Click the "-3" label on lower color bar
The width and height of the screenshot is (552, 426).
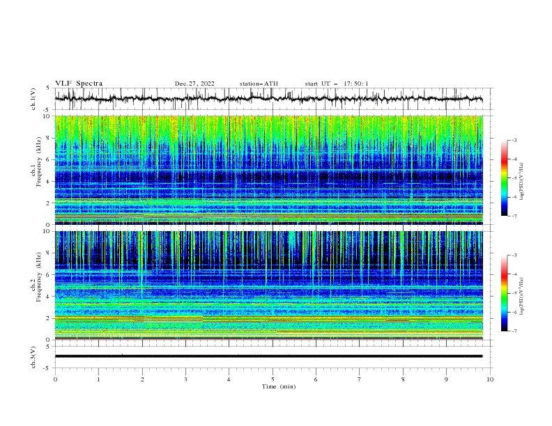click(514, 255)
